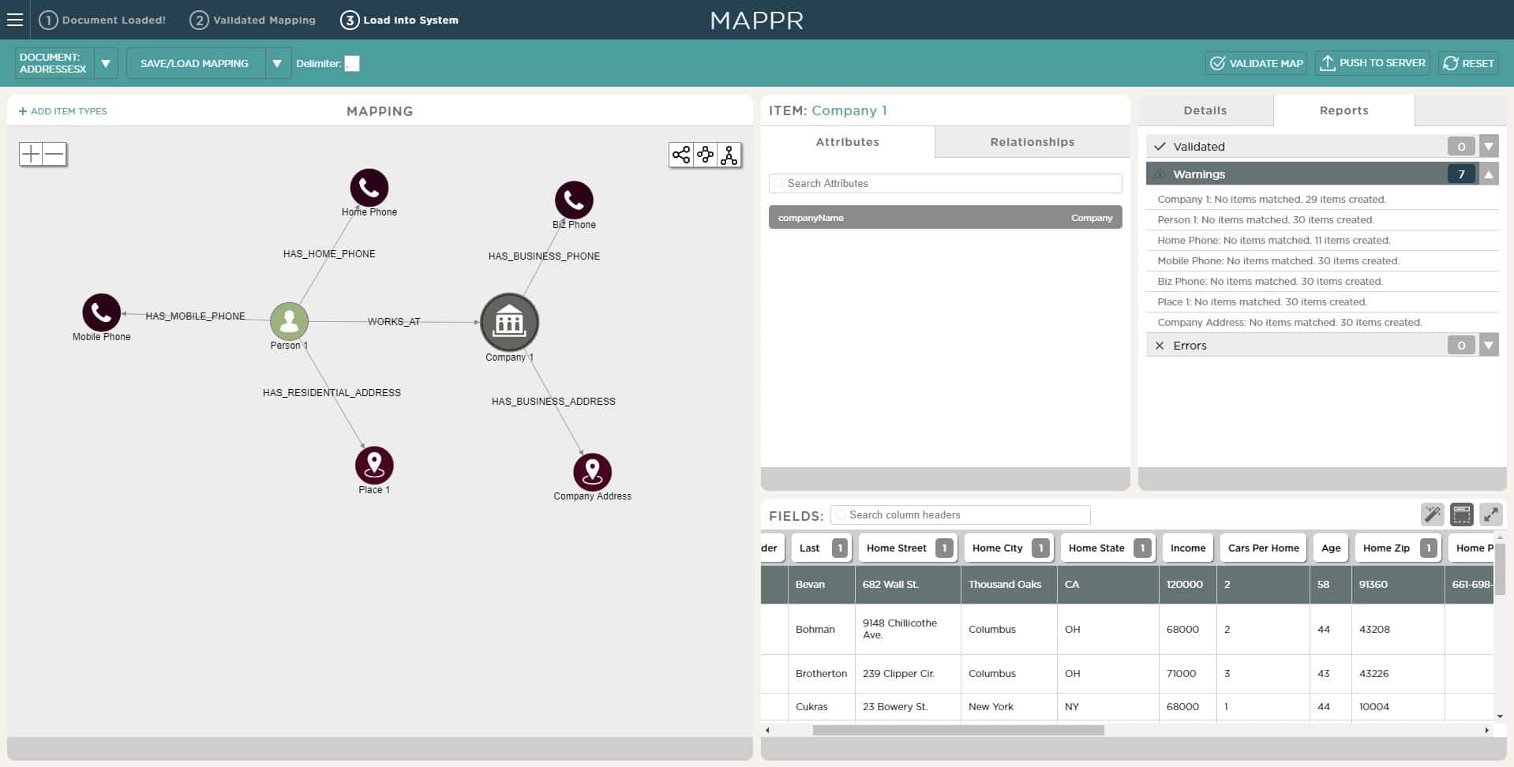
Task: Open the Attributes tab
Action: tap(848, 142)
